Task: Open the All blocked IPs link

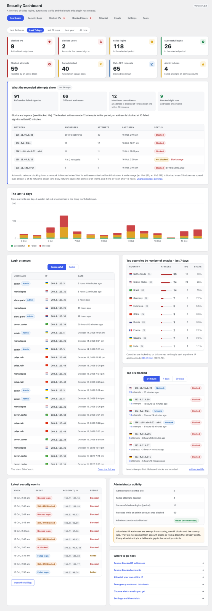Action: (x=197, y=469)
